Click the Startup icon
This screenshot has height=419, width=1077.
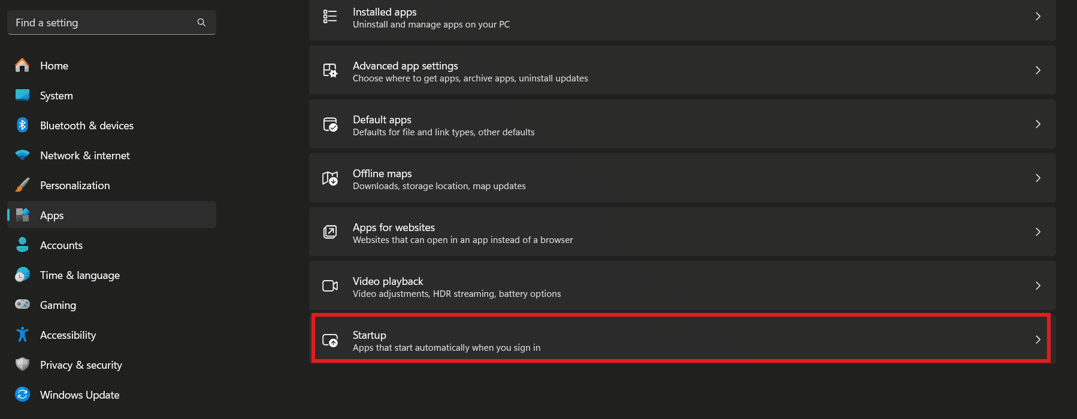coord(330,340)
